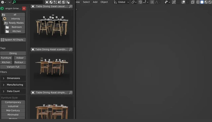
Task: Toggle the model asset type filter icon
Action: 47,2
